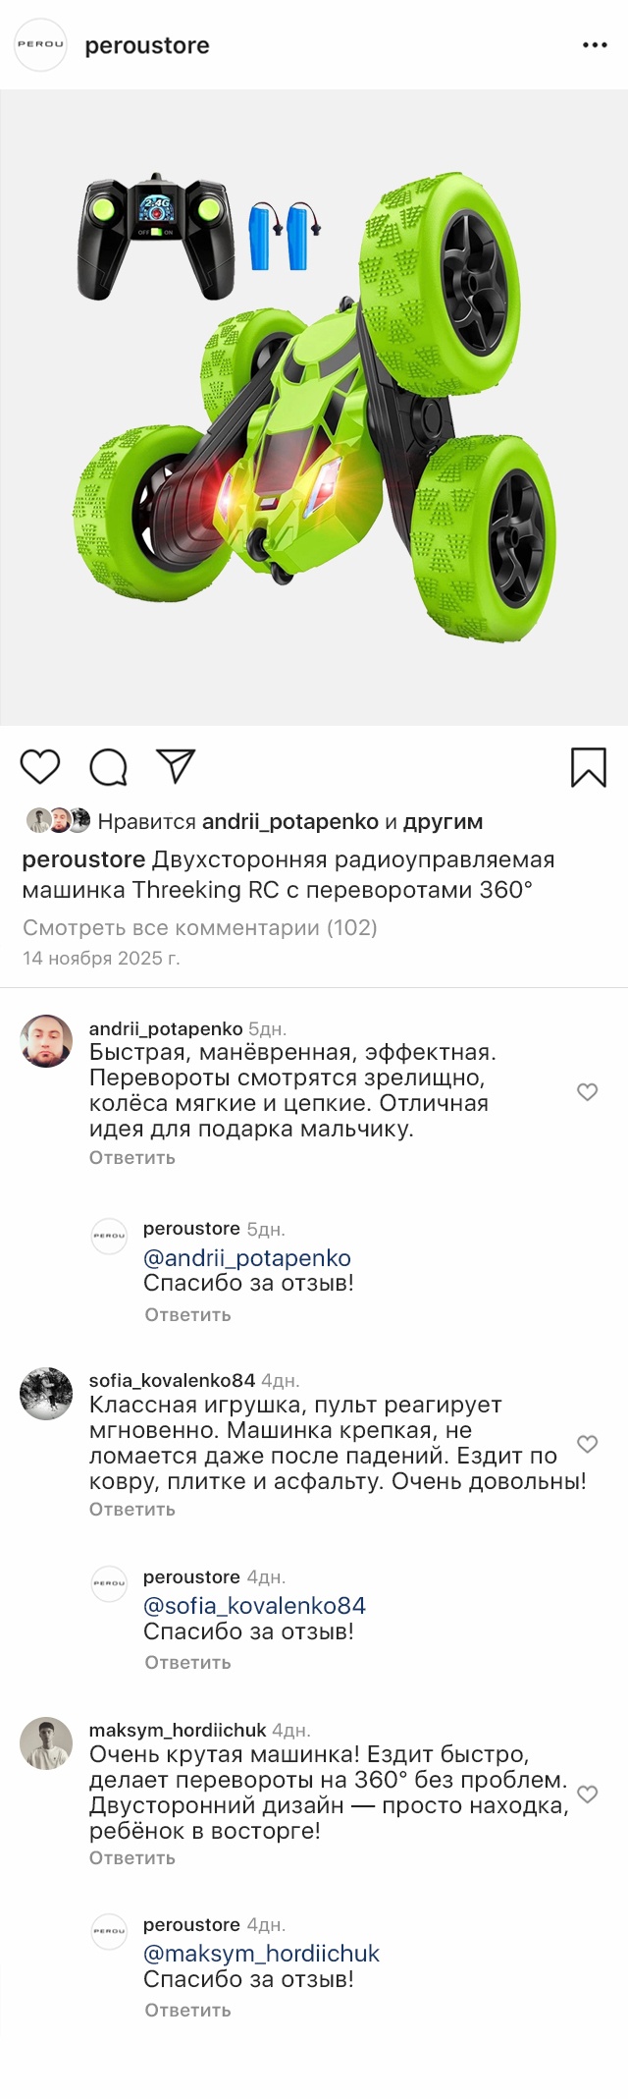Screen dimensions: 628x2099
Task: Open andrii_potapenko's avatar picture
Action: coord(46,1041)
